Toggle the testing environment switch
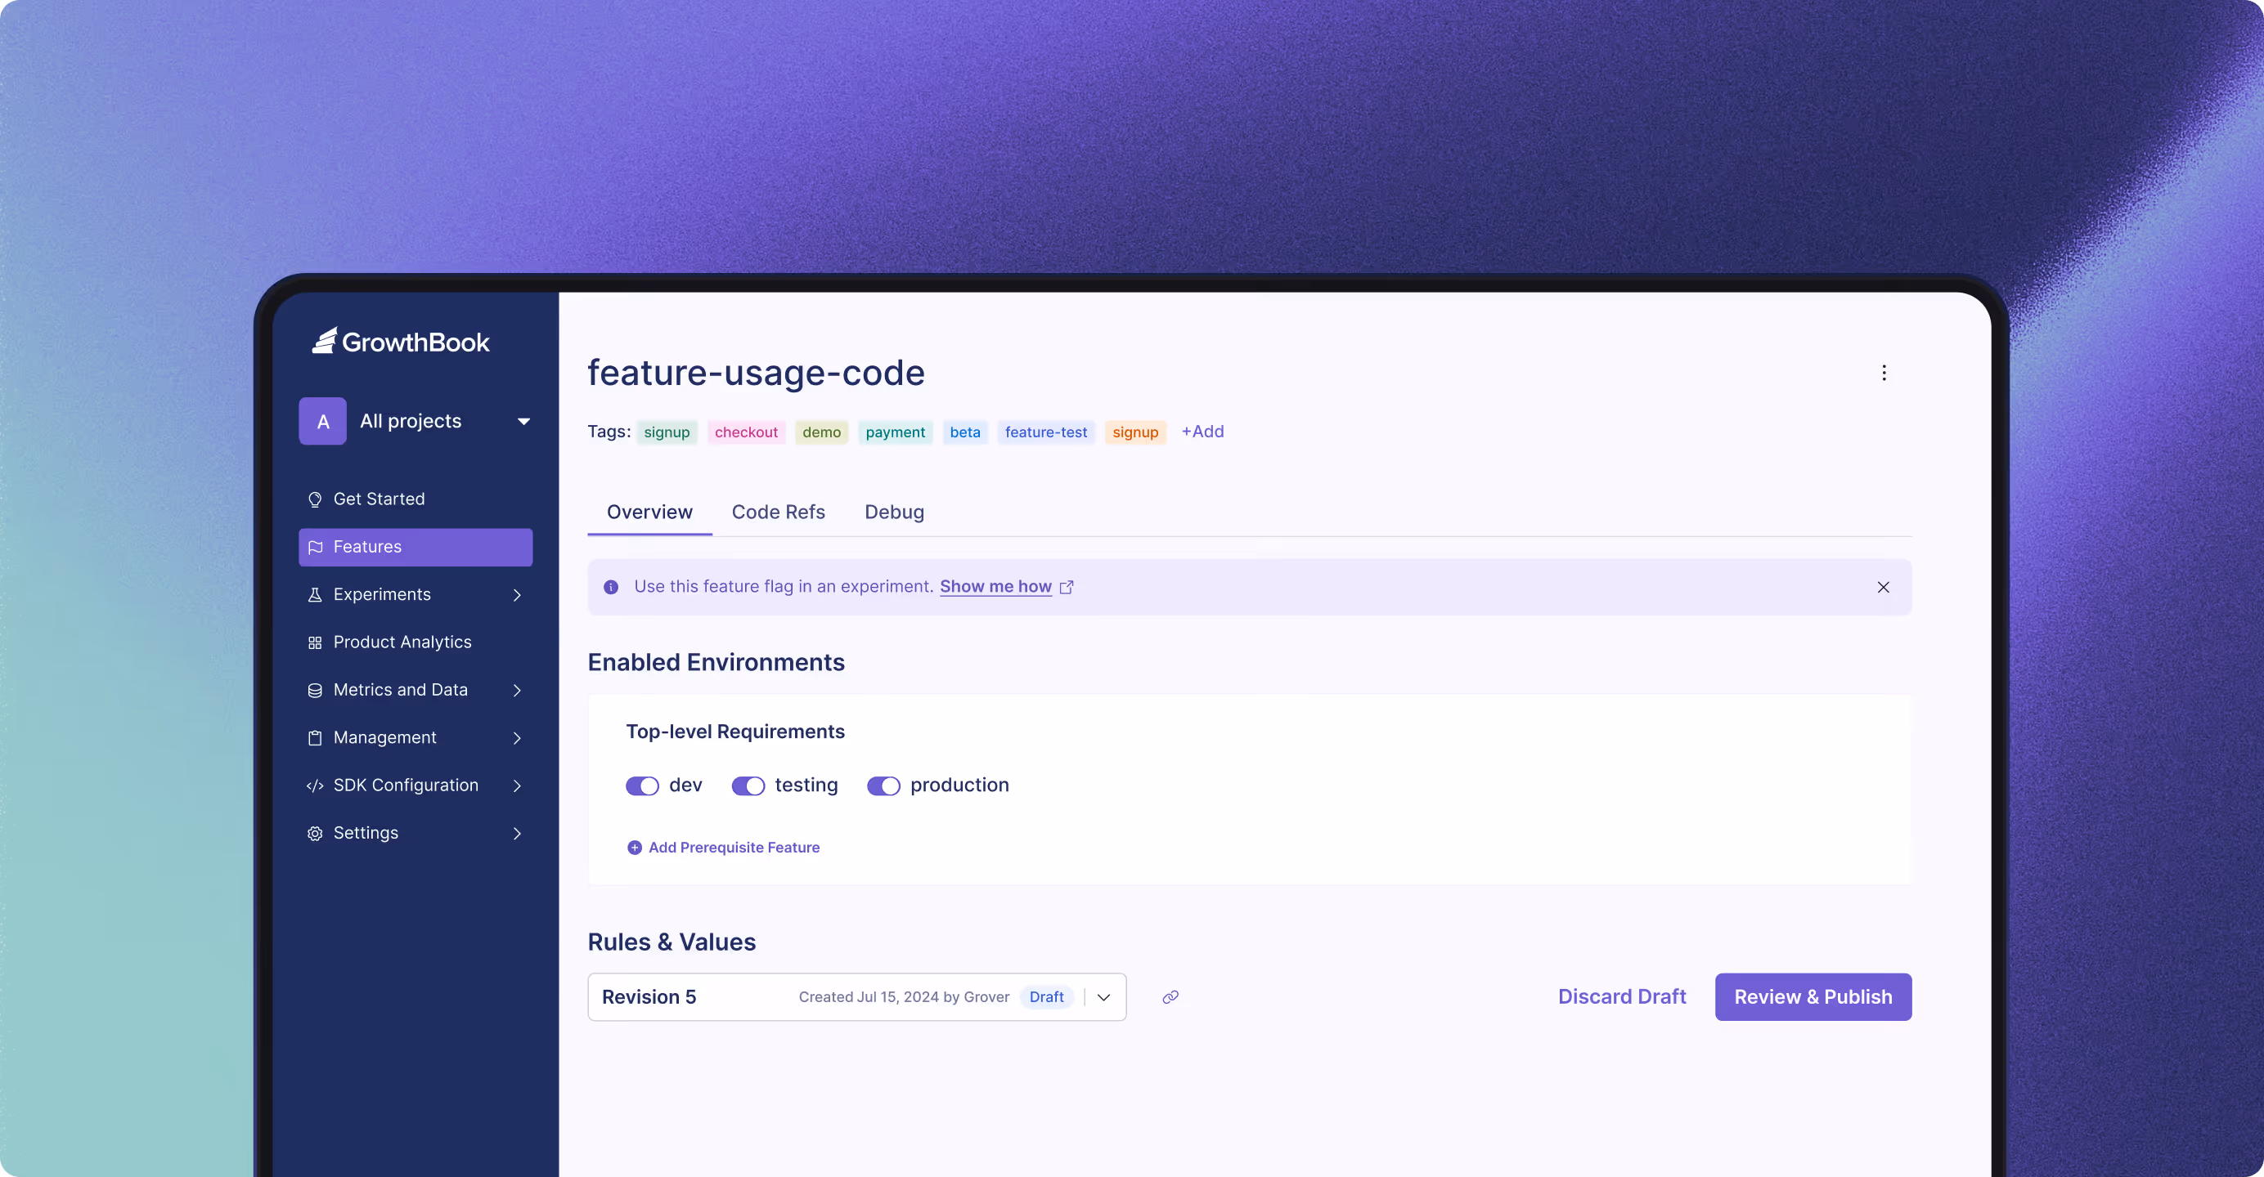This screenshot has width=2264, height=1177. [x=748, y=786]
